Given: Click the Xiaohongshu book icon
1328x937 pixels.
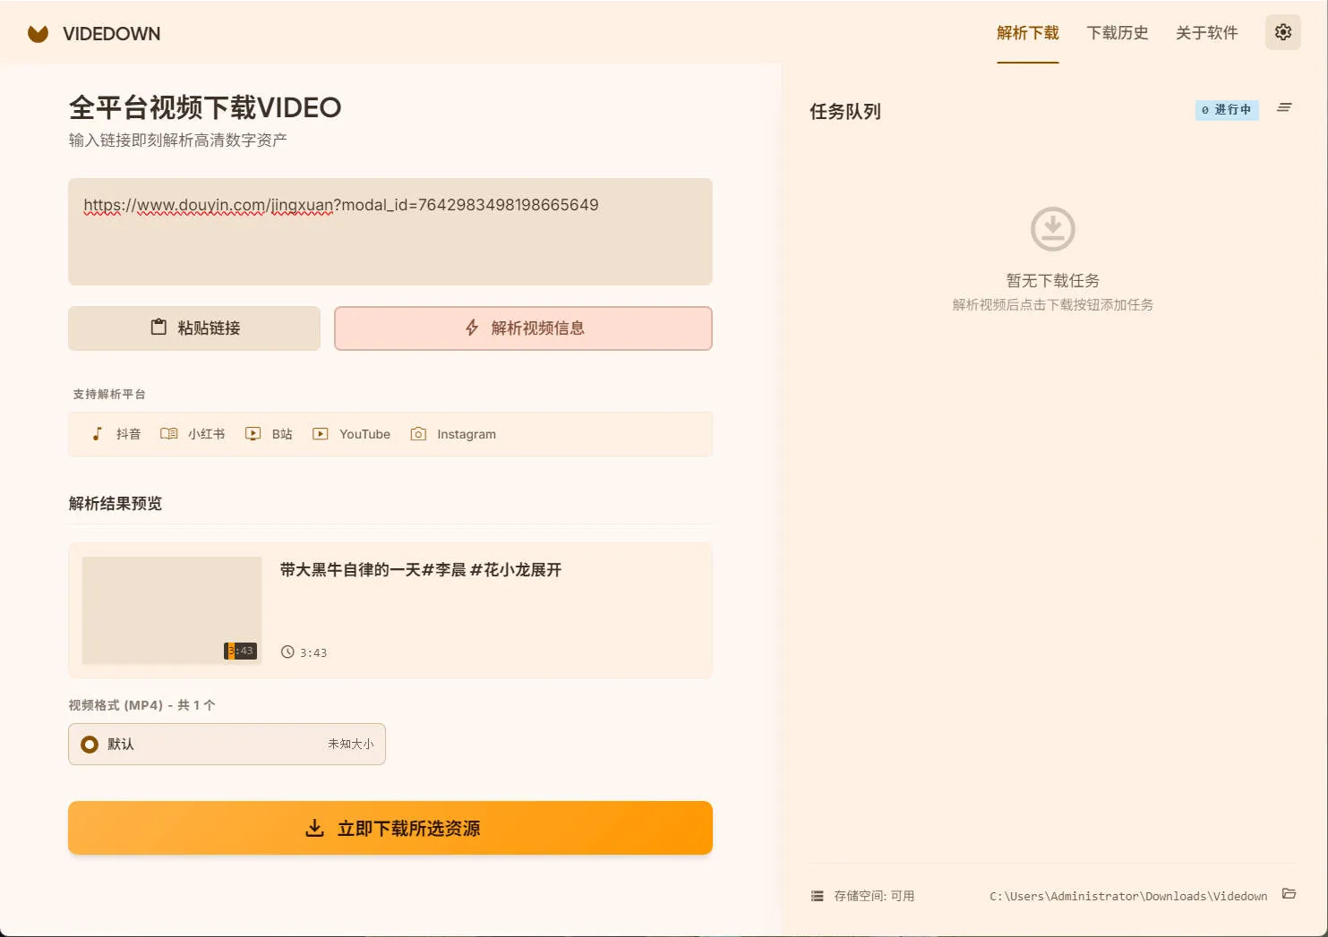Looking at the screenshot, I should click(x=168, y=434).
